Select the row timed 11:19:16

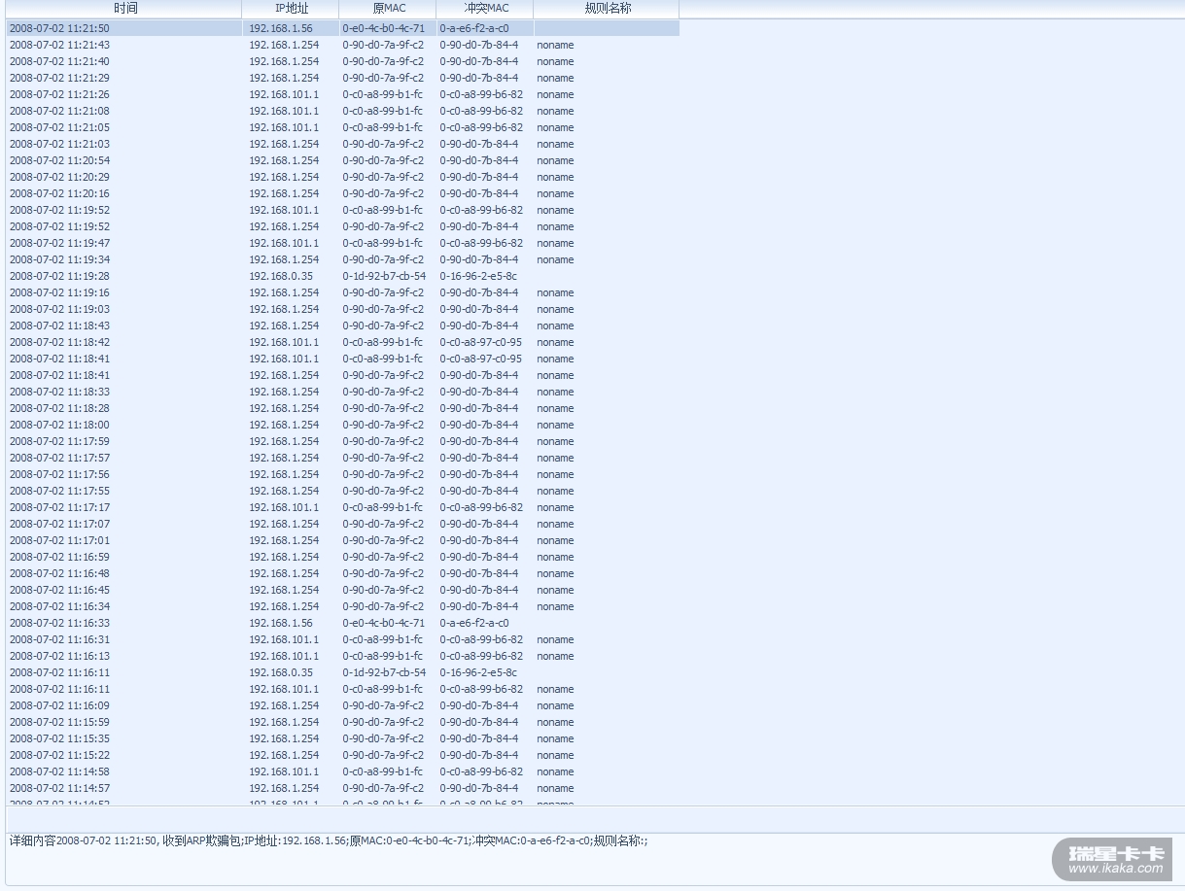[343, 292]
